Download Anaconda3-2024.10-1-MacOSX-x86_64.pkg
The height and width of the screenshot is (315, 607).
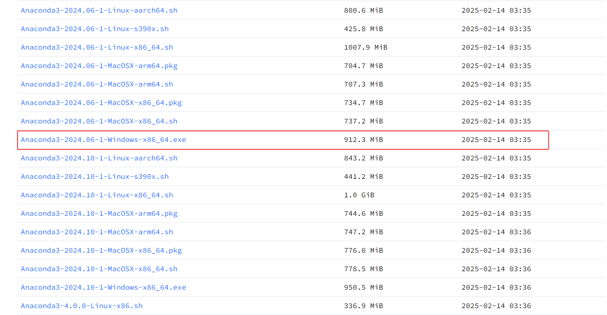(101, 251)
